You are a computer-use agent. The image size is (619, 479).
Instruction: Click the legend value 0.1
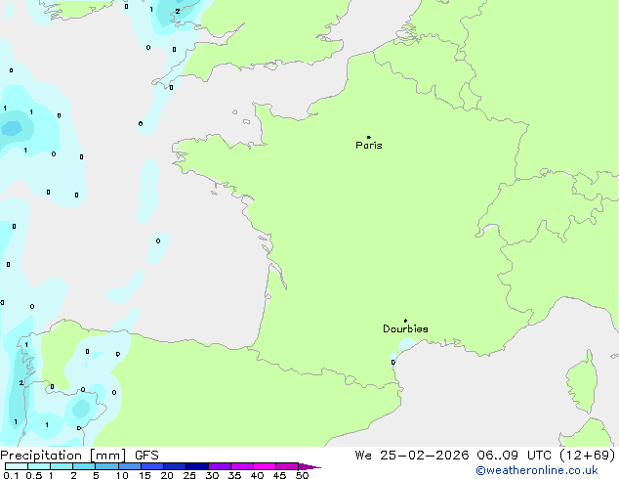point(11,475)
